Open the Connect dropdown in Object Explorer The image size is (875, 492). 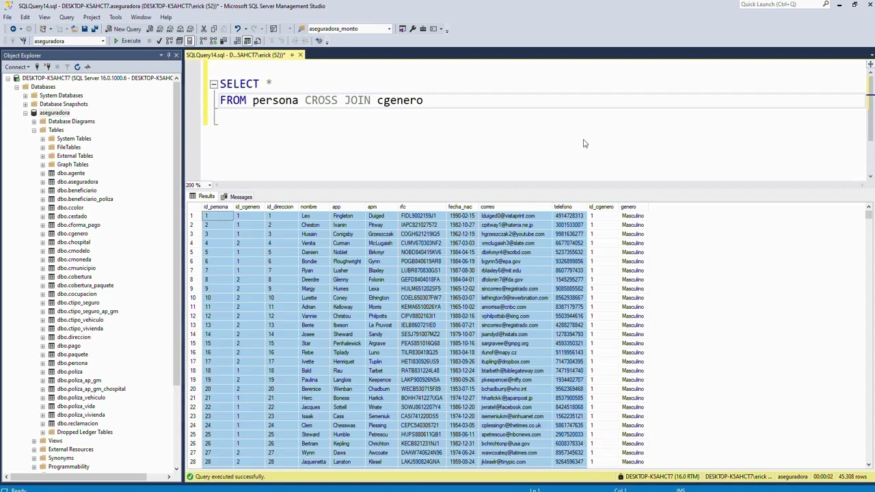coord(17,67)
